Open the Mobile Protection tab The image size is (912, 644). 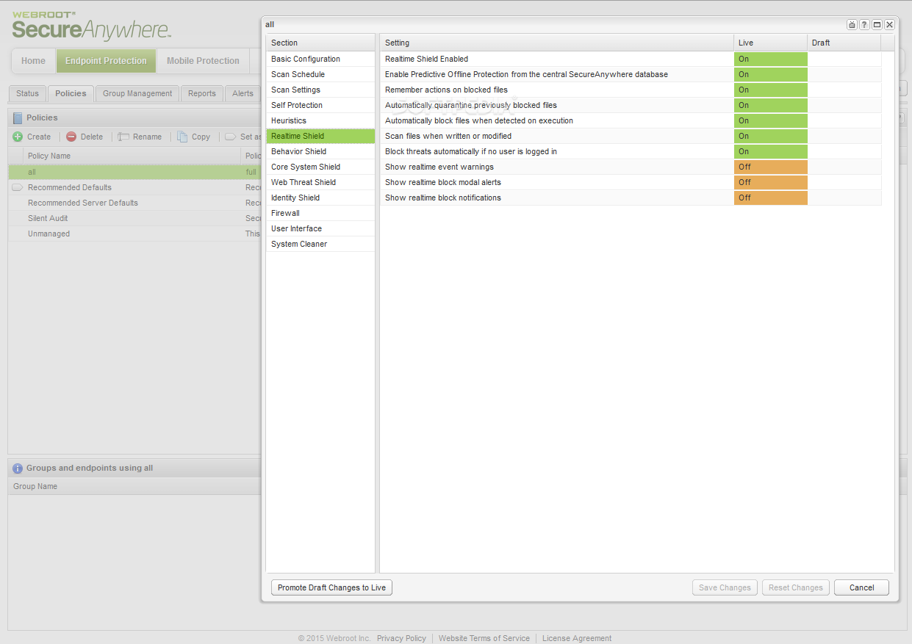tap(203, 61)
